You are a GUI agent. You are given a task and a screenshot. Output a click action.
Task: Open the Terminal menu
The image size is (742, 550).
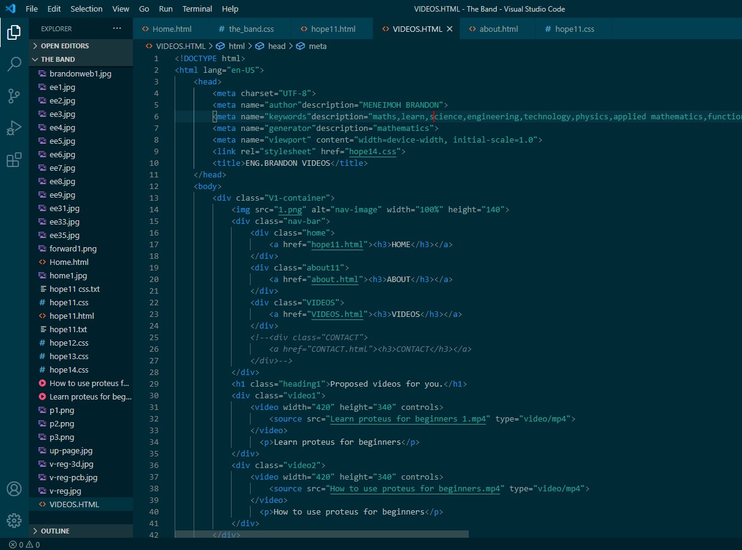click(x=197, y=9)
